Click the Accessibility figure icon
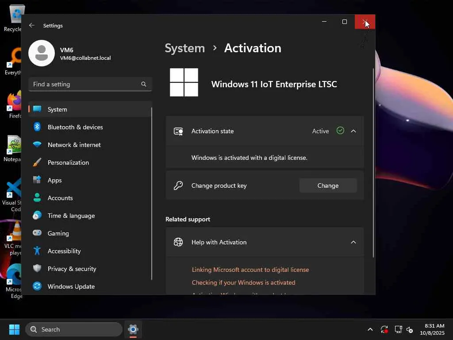This screenshot has width=453, height=340. [x=37, y=251]
